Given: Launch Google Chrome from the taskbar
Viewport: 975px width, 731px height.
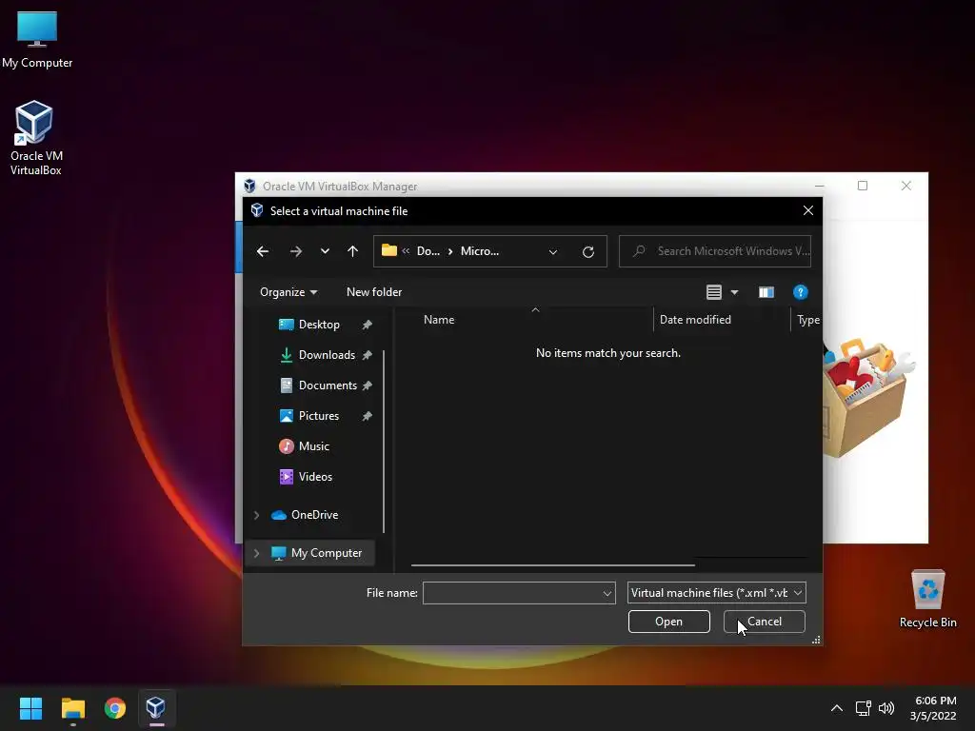Looking at the screenshot, I should click(114, 708).
